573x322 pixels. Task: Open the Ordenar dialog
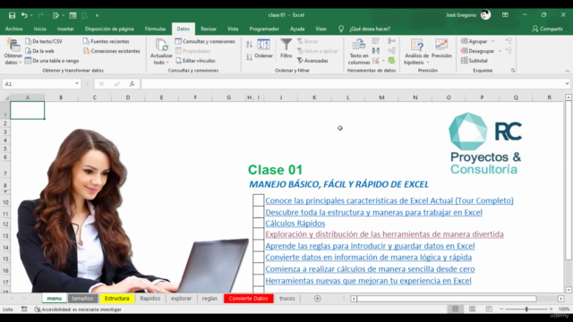pos(263,48)
